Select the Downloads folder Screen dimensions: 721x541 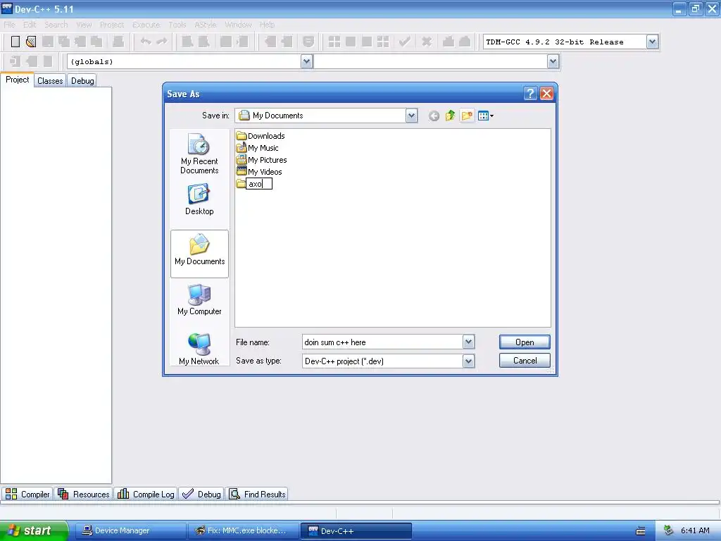[x=261, y=136]
